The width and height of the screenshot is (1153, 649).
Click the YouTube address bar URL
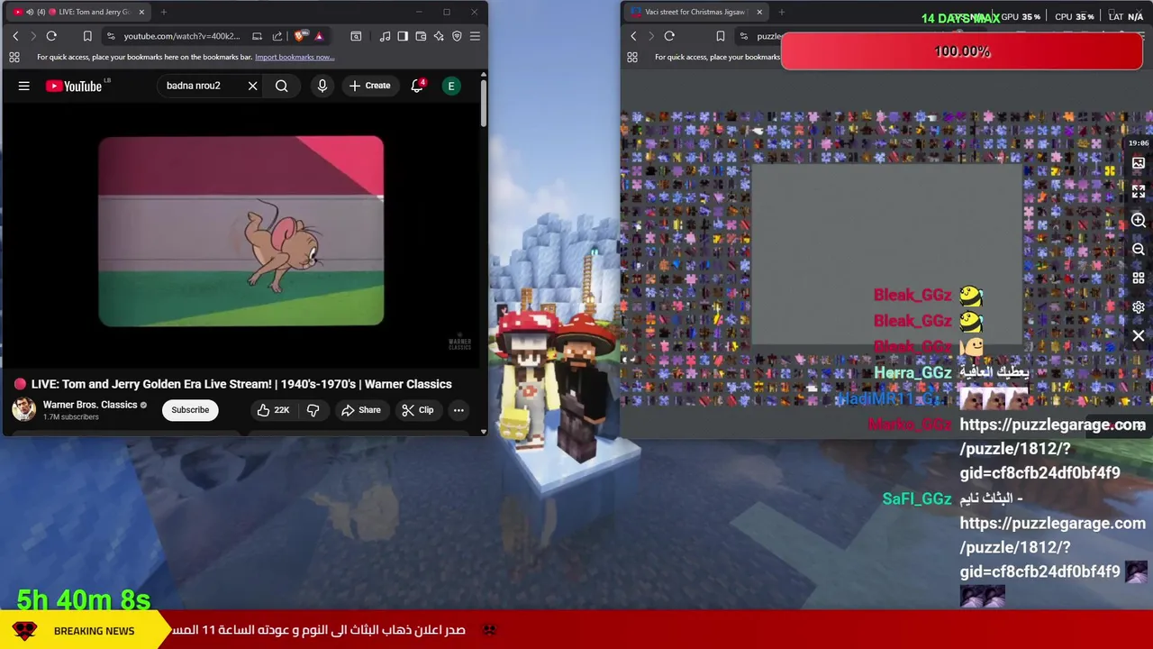[x=182, y=36]
